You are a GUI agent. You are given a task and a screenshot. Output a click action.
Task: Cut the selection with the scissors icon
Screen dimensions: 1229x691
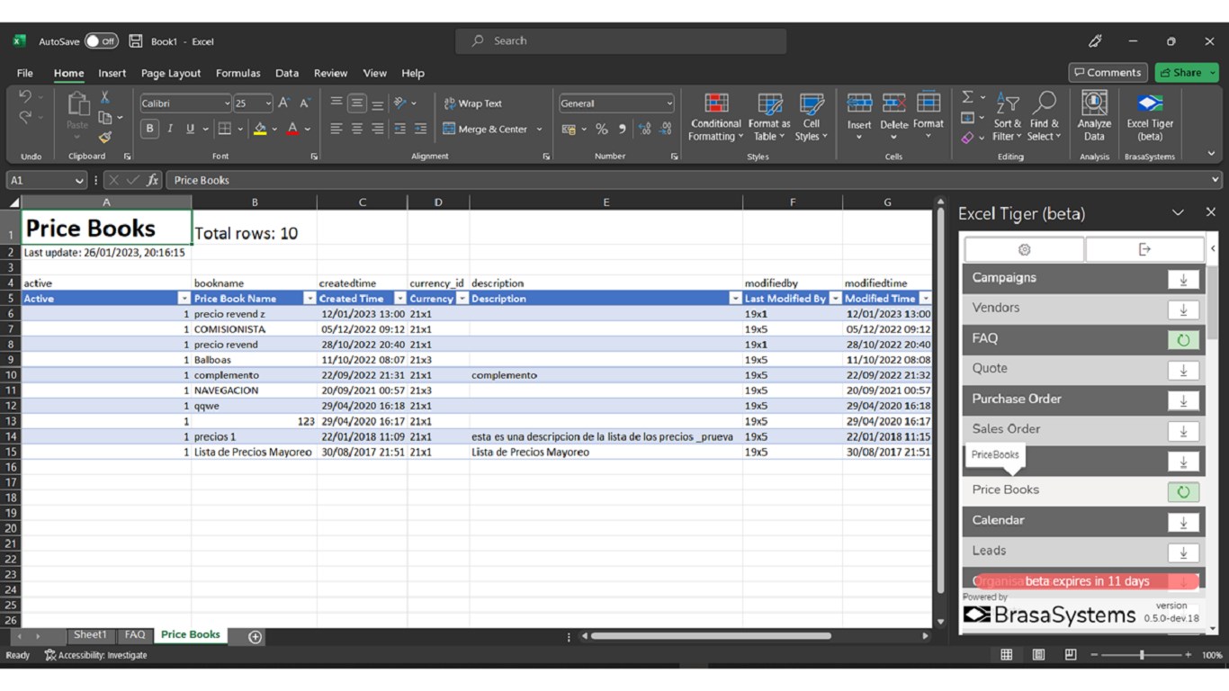click(x=105, y=98)
